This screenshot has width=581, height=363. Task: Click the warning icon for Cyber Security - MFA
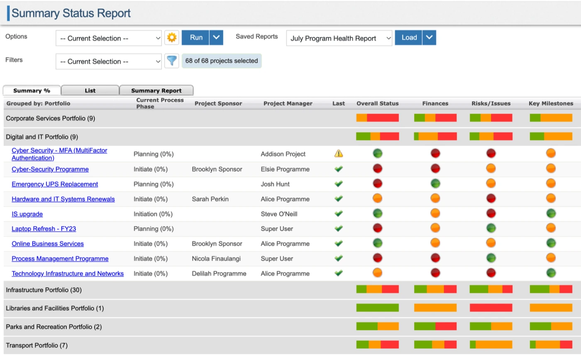pyautogui.click(x=339, y=154)
